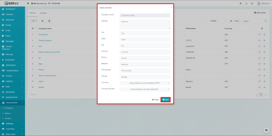272x136 pixels.
Task: Click the Save button in Add vendor dialog
Action: [165, 100]
